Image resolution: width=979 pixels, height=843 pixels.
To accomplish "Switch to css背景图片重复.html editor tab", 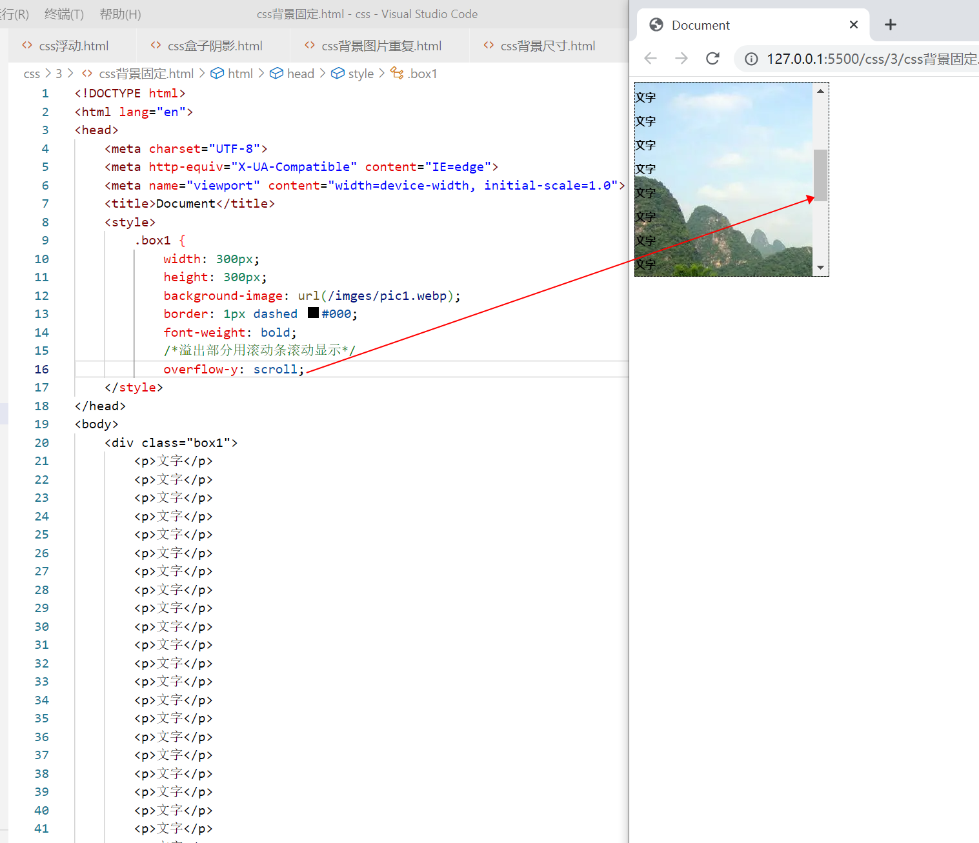I will click(x=381, y=46).
